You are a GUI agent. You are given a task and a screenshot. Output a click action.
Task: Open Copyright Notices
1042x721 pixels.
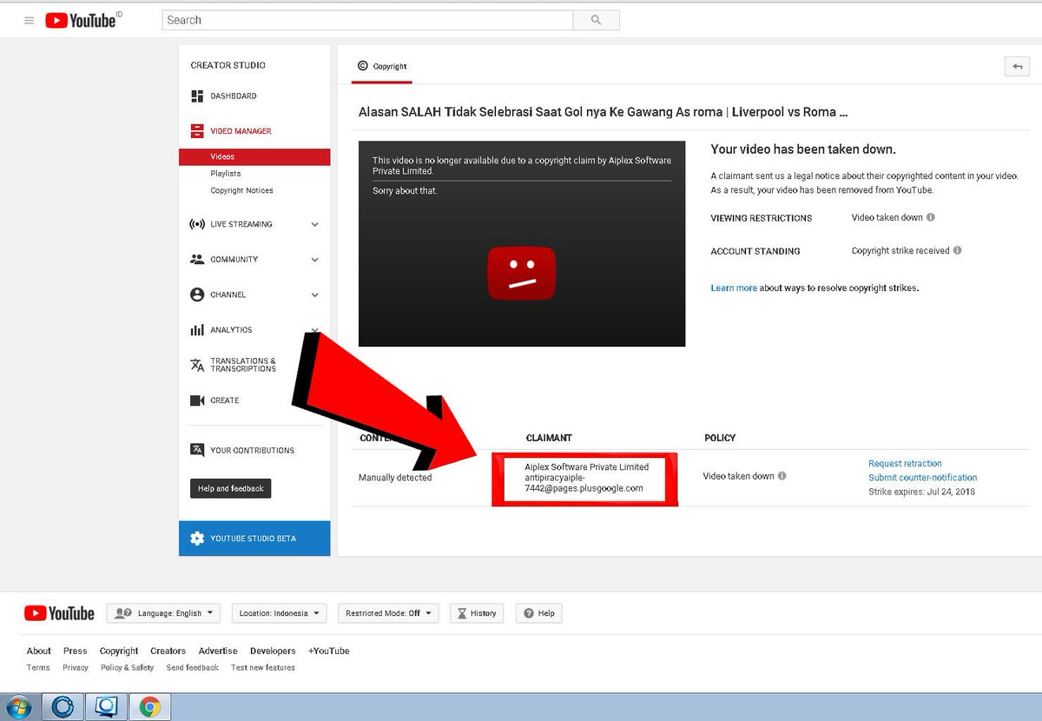coord(241,190)
